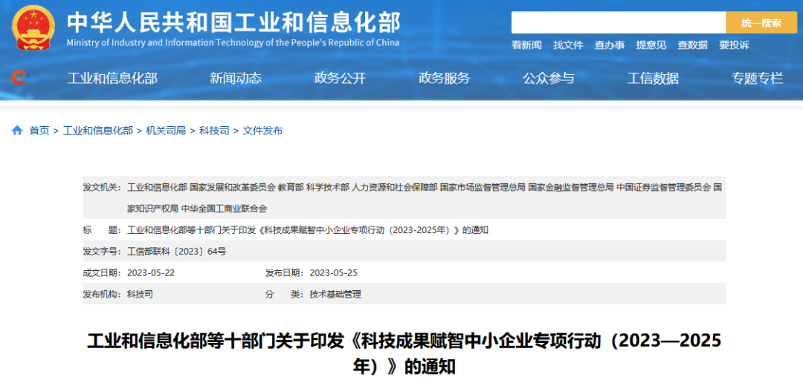Viewport: 803px width, 380px height.
Task: Open the 工信数据 navigation menu
Action: pyautogui.click(x=653, y=78)
